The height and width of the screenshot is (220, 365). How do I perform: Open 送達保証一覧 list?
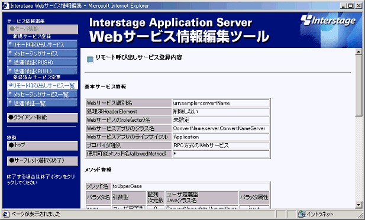tap(43, 103)
